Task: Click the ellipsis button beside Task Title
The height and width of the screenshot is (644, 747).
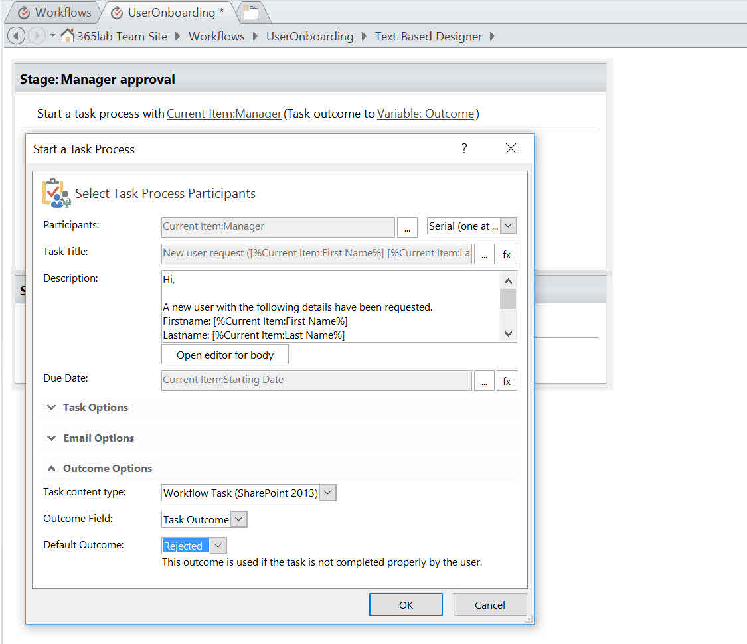Action: (484, 254)
